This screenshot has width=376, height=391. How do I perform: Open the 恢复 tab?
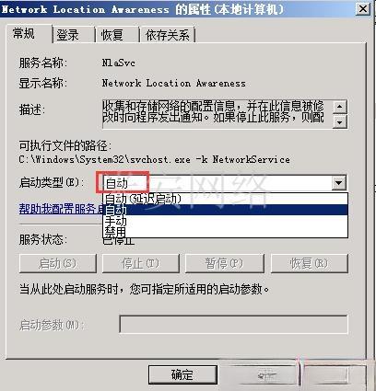pyautogui.click(x=117, y=35)
